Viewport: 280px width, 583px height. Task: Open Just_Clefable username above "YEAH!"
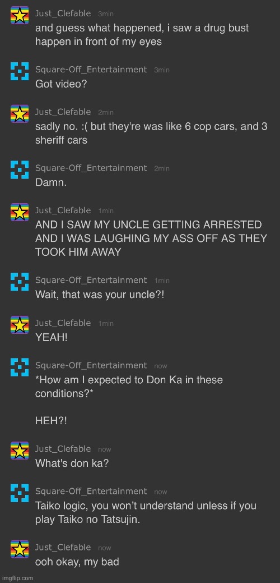(63, 323)
